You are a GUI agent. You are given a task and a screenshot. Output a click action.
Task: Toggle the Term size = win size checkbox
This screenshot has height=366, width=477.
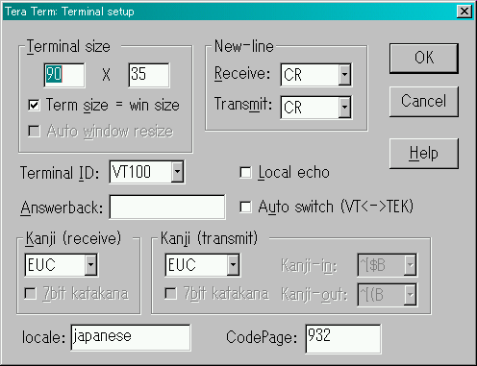34,105
